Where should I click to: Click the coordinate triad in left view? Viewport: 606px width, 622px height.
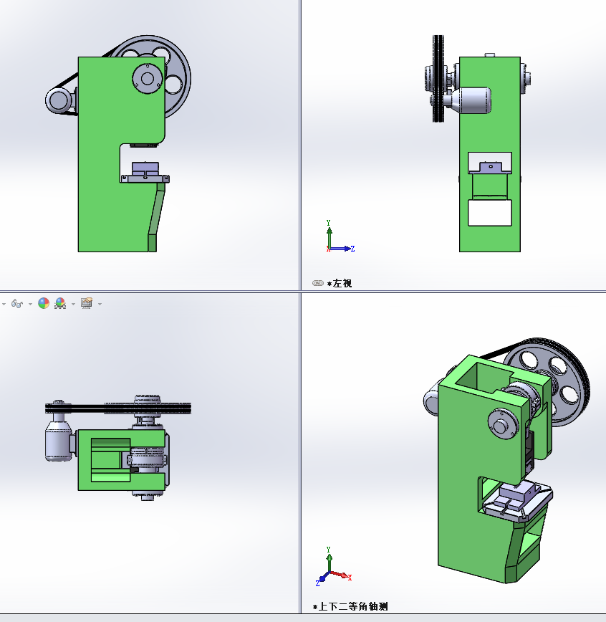[x=340, y=236]
